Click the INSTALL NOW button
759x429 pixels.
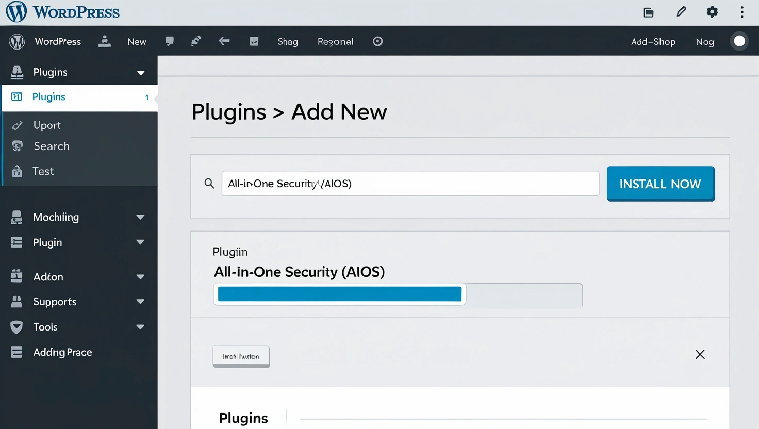pyautogui.click(x=661, y=184)
